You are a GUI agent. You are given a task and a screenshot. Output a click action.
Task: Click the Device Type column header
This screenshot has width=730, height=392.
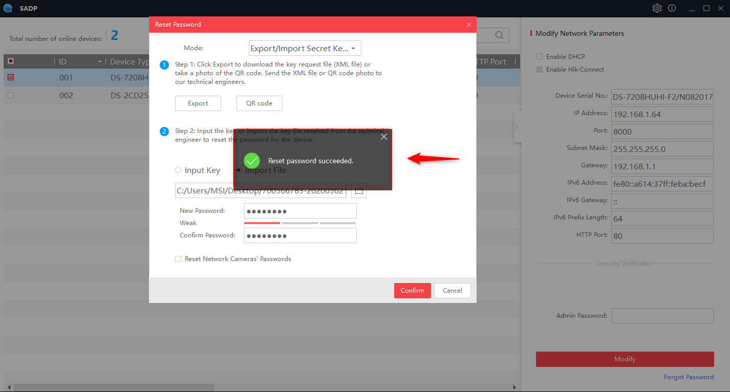(x=129, y=61)
